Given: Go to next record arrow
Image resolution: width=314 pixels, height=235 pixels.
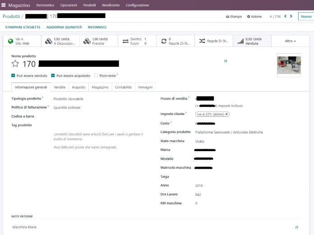Looking at the screenshot, I should click(291, 16).
